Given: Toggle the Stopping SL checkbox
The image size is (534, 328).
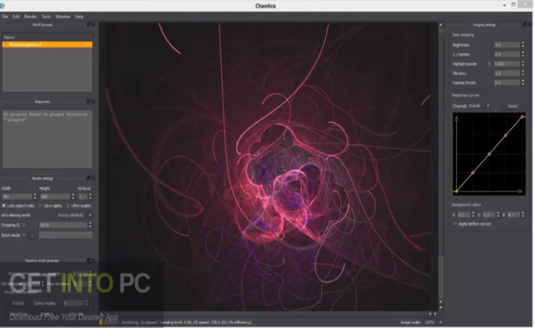Looking at the screenshot, I should 24,225.
